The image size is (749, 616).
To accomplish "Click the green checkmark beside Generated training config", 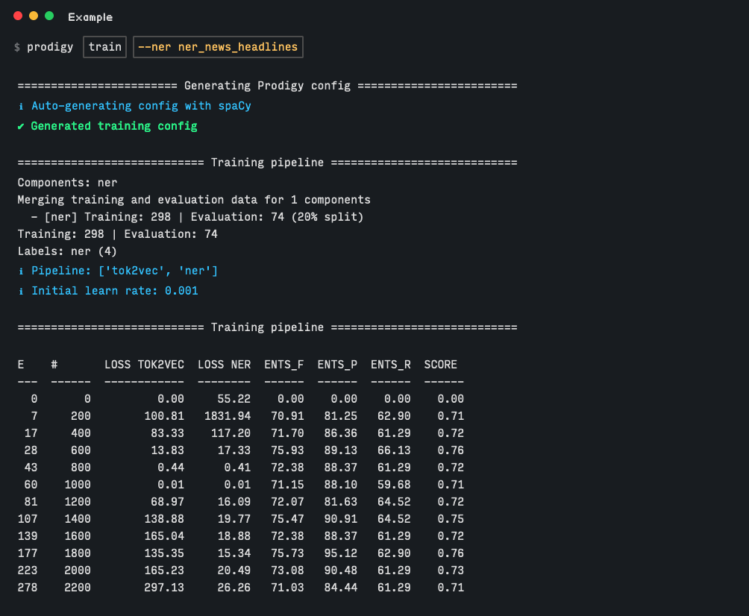I will click(x=21, y=126).
